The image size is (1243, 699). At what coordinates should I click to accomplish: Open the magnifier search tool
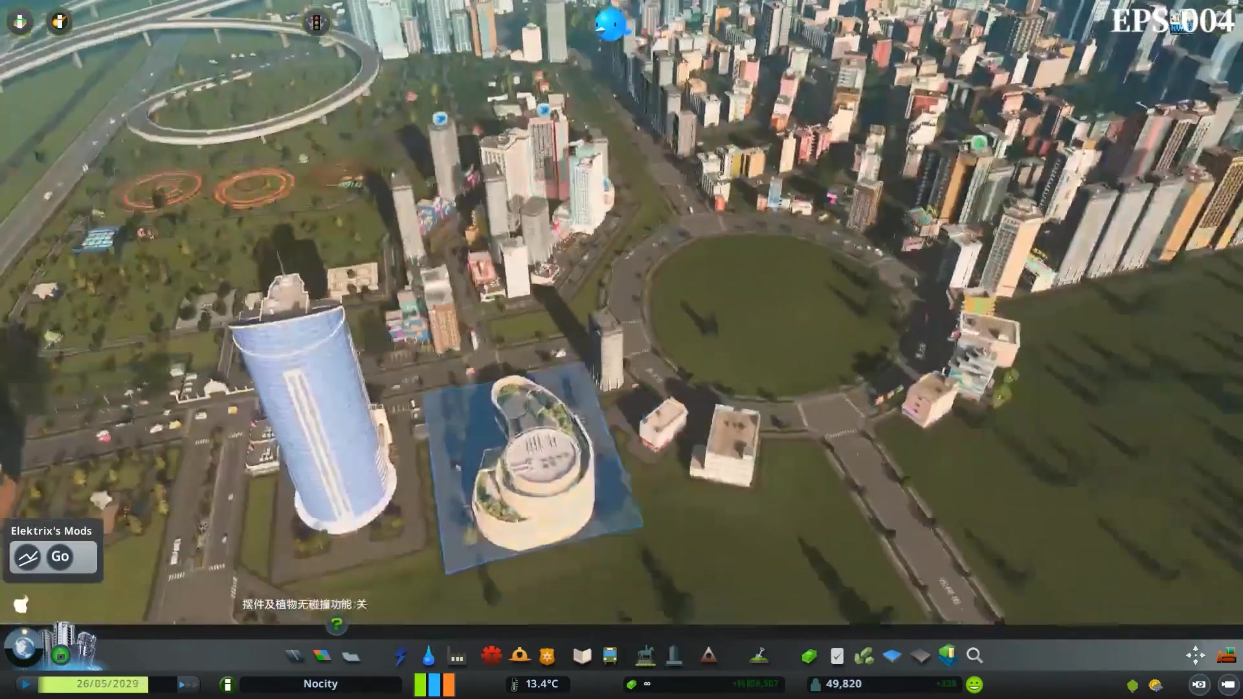coord(974,656)
